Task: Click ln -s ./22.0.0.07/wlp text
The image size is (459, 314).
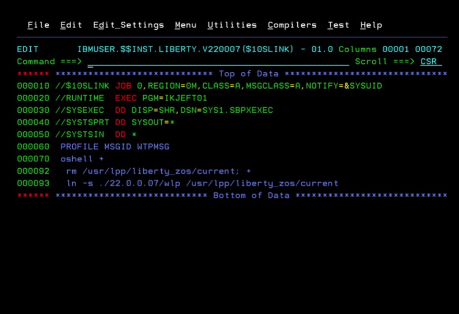Action: click(x=123, y=183)
